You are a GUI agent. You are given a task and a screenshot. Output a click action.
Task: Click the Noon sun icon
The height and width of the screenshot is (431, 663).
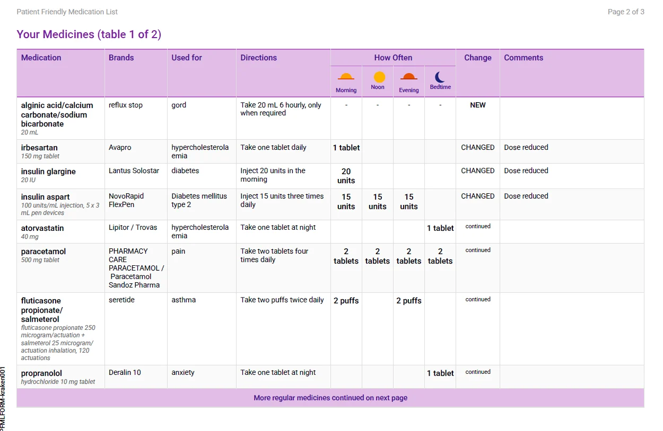point(379,77)
